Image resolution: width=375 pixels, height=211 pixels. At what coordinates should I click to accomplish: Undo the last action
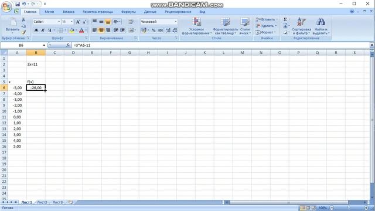[24, 4]
